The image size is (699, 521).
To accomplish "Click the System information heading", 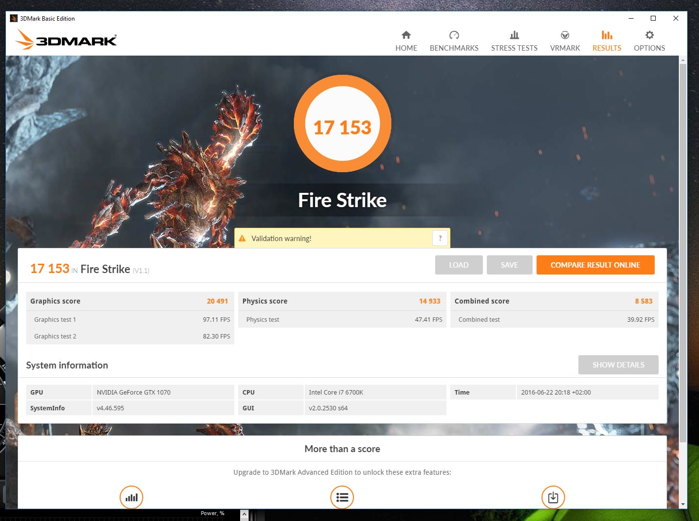I will click(x=67, y=365).
